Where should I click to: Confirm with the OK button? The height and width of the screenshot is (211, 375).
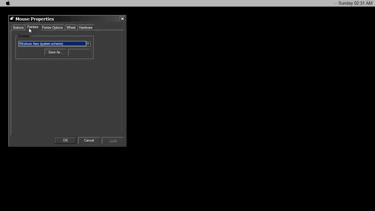(65, 140)
